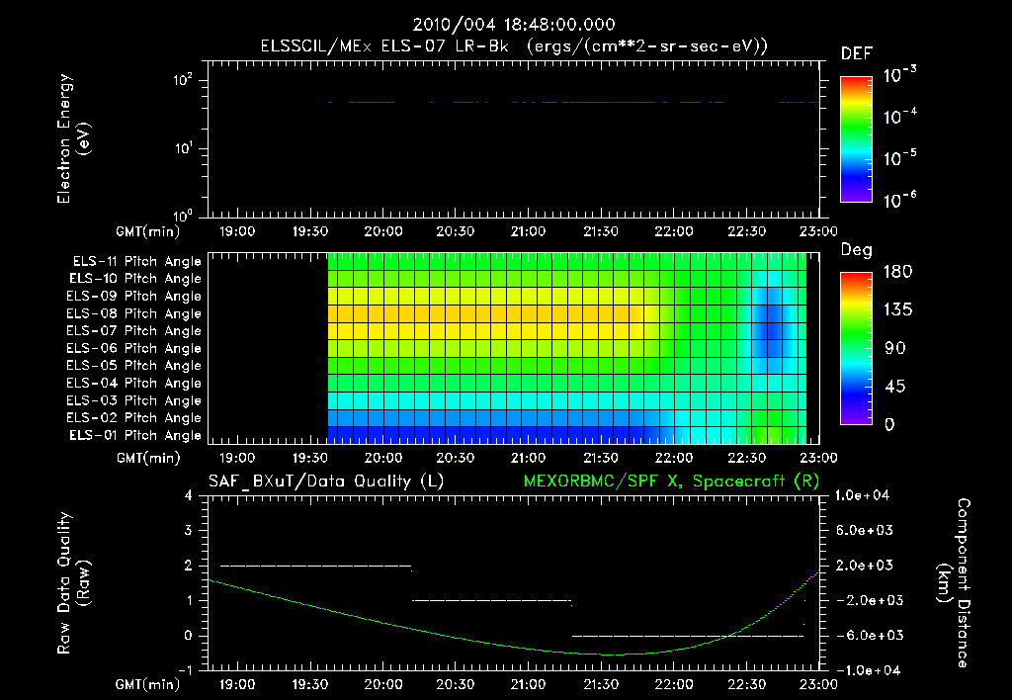This screenshot has height=700, width=1012.
Task: Click the ELS-04 Pitch Angle row label
Action: pos(134,384)
